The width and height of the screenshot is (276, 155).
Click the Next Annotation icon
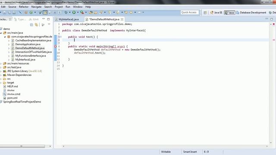(110, 12)
